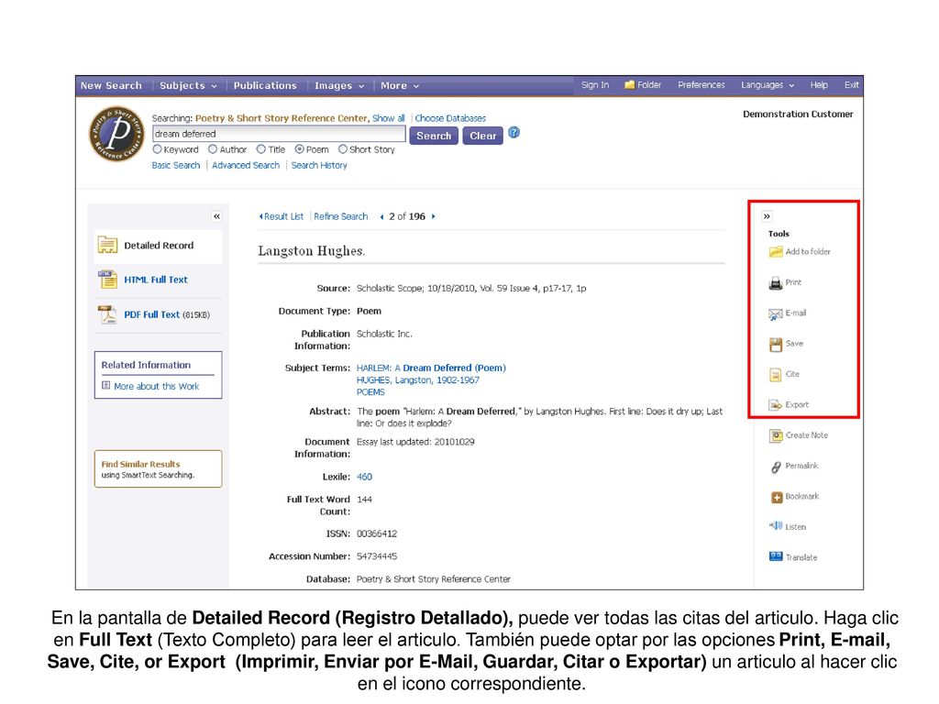Click the Detailed Record label
939x704 pixels.
point(159,246)
